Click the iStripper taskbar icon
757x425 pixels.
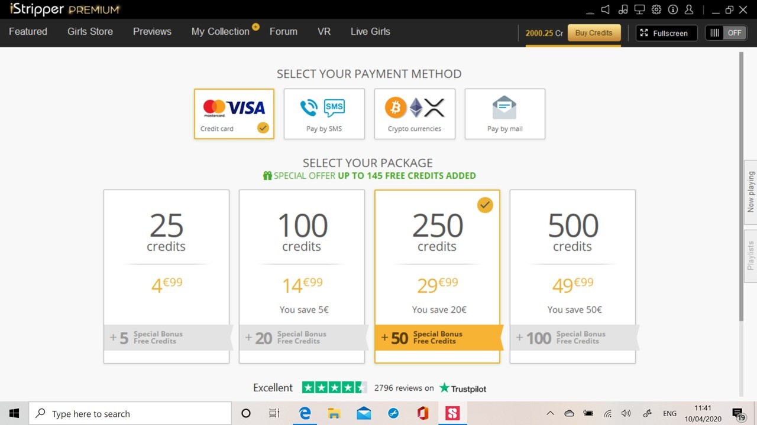click(x=452, y=413)
